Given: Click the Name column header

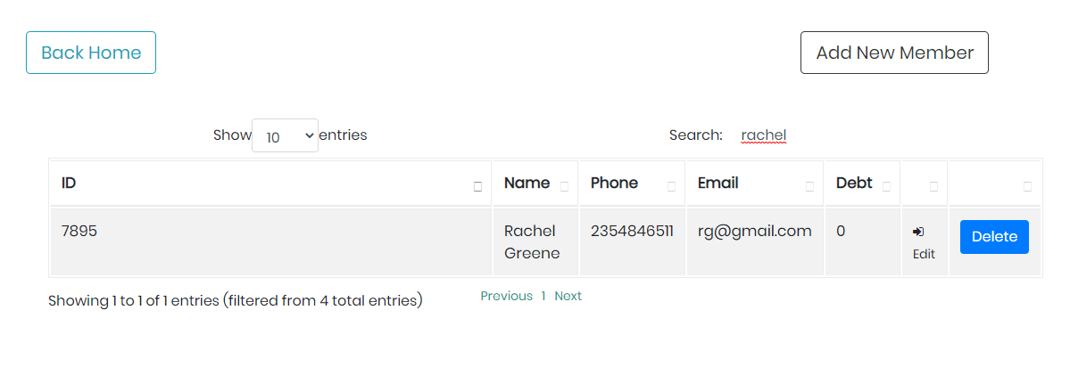Looking at the screenshot, I should click(x=535, y=184).
